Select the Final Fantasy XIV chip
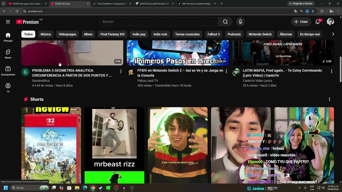Screen dimensions: 342x192 112,34
